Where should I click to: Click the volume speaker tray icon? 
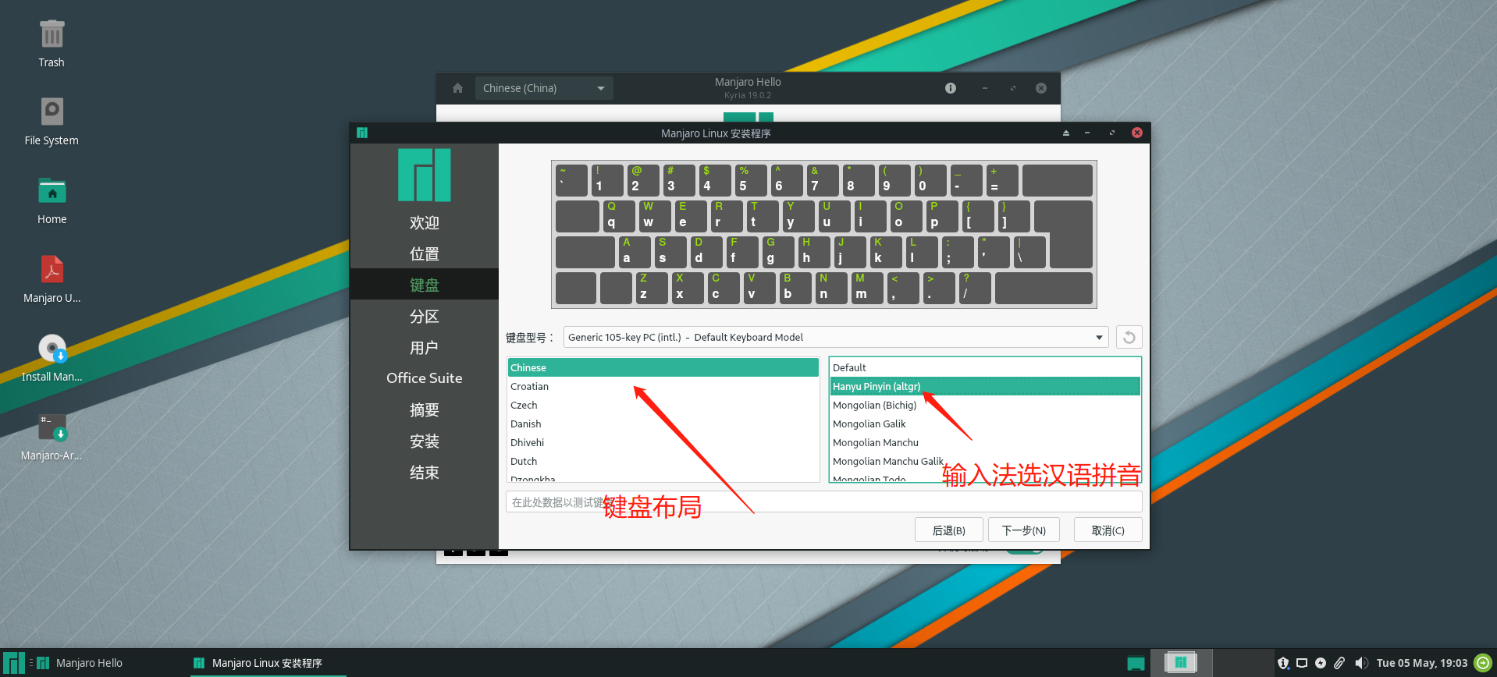coord(1361,663)
